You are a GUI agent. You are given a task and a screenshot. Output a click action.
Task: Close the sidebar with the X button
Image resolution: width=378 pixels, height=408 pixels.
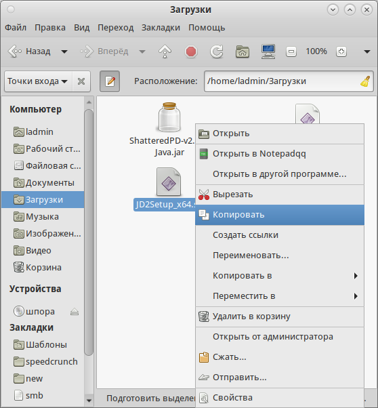pos(81,81)
